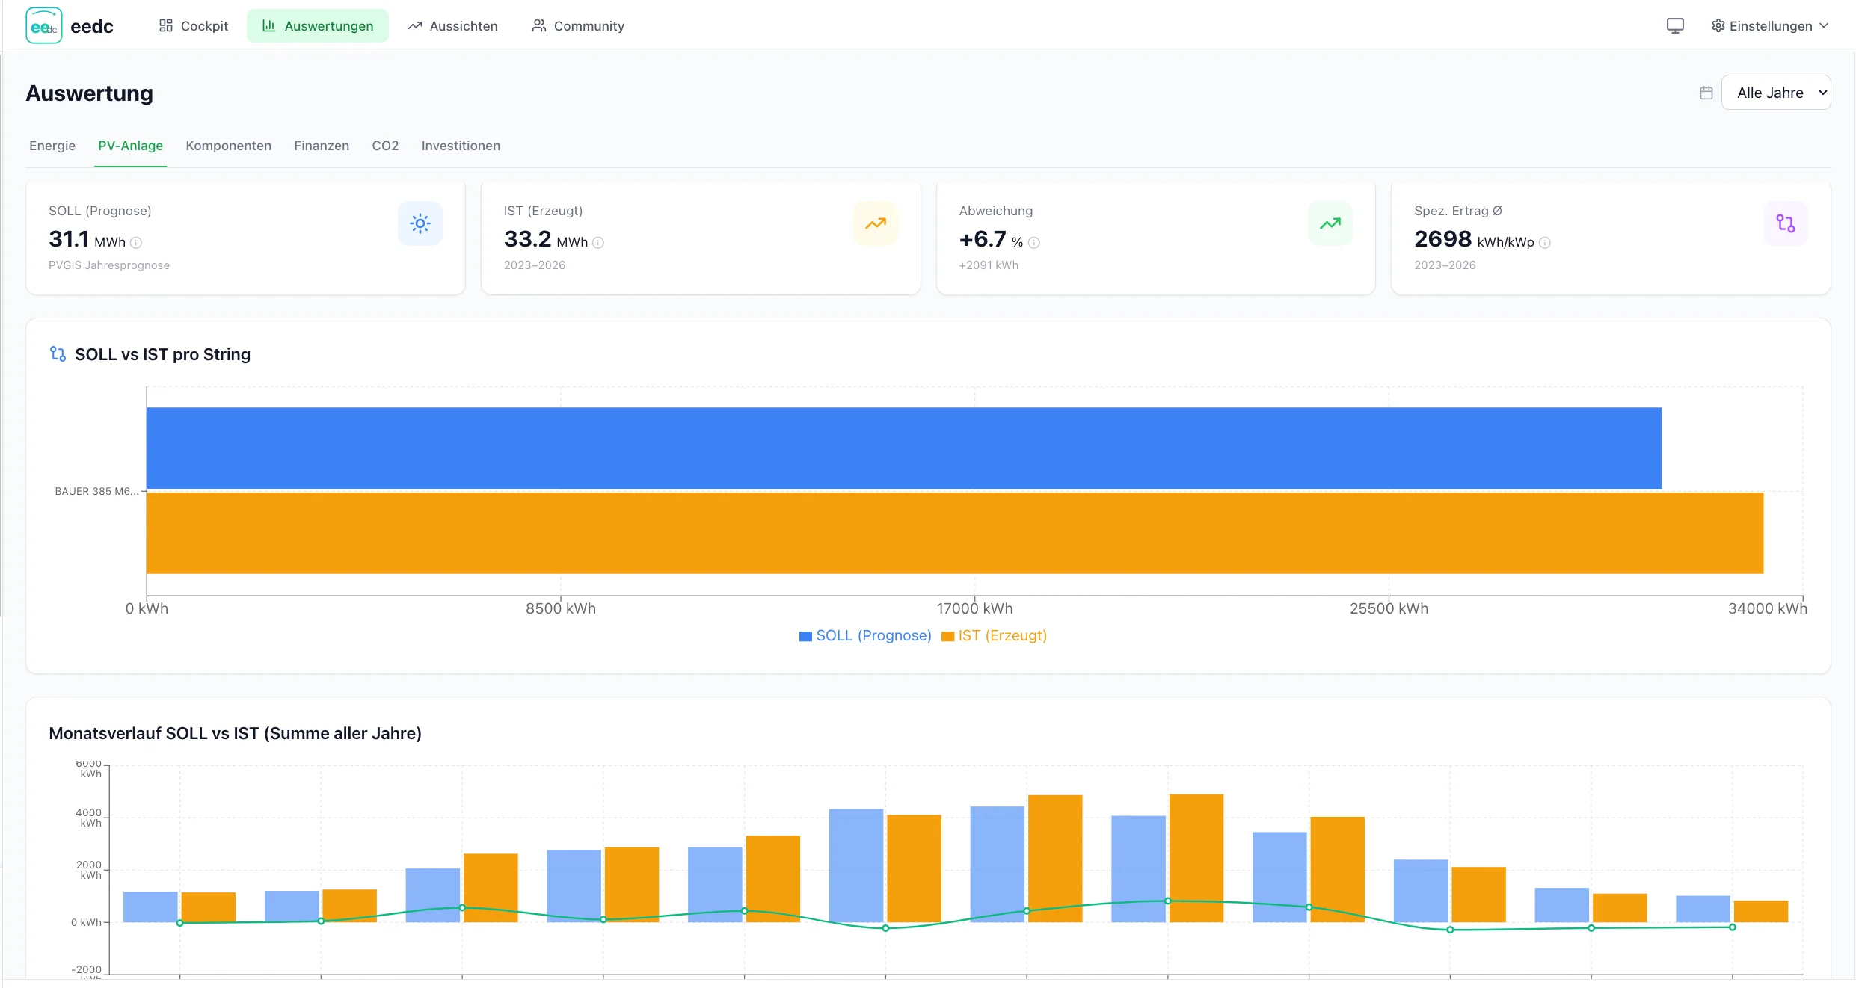Click info icon next to 31.1 MWh
Image resolution: width=1856 pixels, height=988 pixels.
[136, 243]
